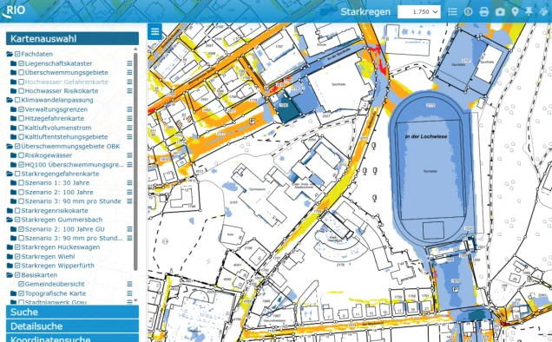This screenshot has height=342, width=552.
Task: Select the Topografische Karte layer label
Action: click(56, 293)
